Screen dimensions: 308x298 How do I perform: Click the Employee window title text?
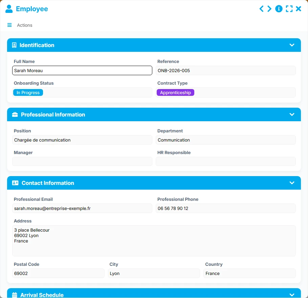point(32,9)
